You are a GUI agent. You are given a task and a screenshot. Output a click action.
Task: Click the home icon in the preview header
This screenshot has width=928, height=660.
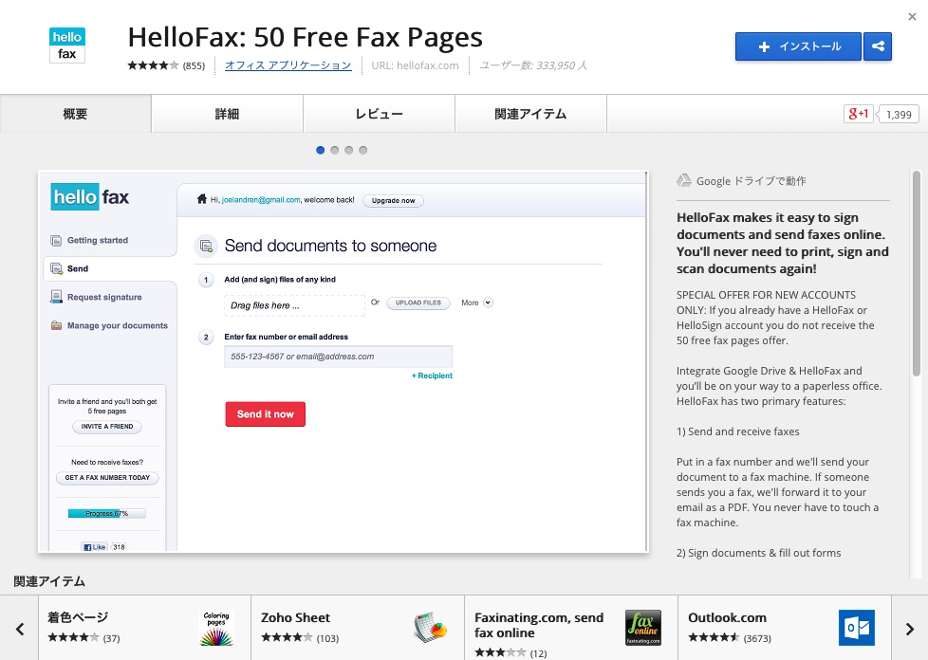[x=200, y=200]
